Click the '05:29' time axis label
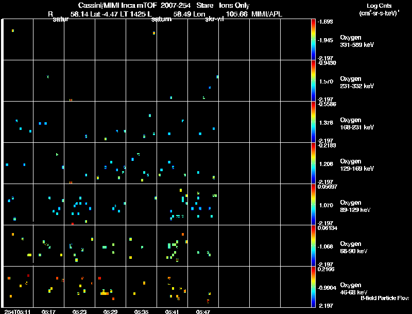412x314 pixels. point(110,311)
